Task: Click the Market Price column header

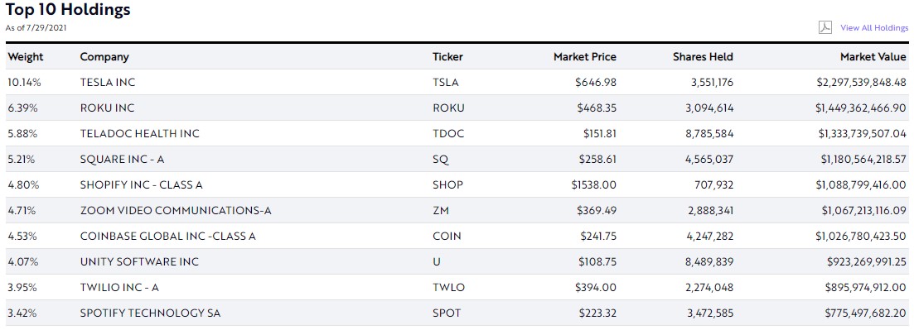Action: [x=585, y=57]
